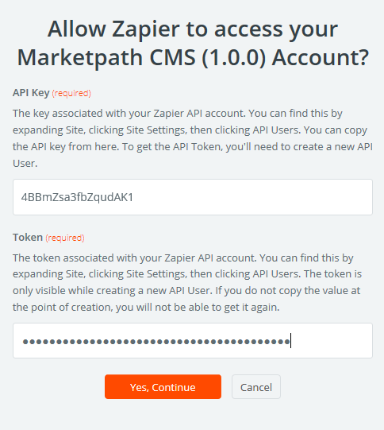Viewport: 384px width, 430px height.
Task: Cancel the Zapier access request
Action: (x=256, y=386)
